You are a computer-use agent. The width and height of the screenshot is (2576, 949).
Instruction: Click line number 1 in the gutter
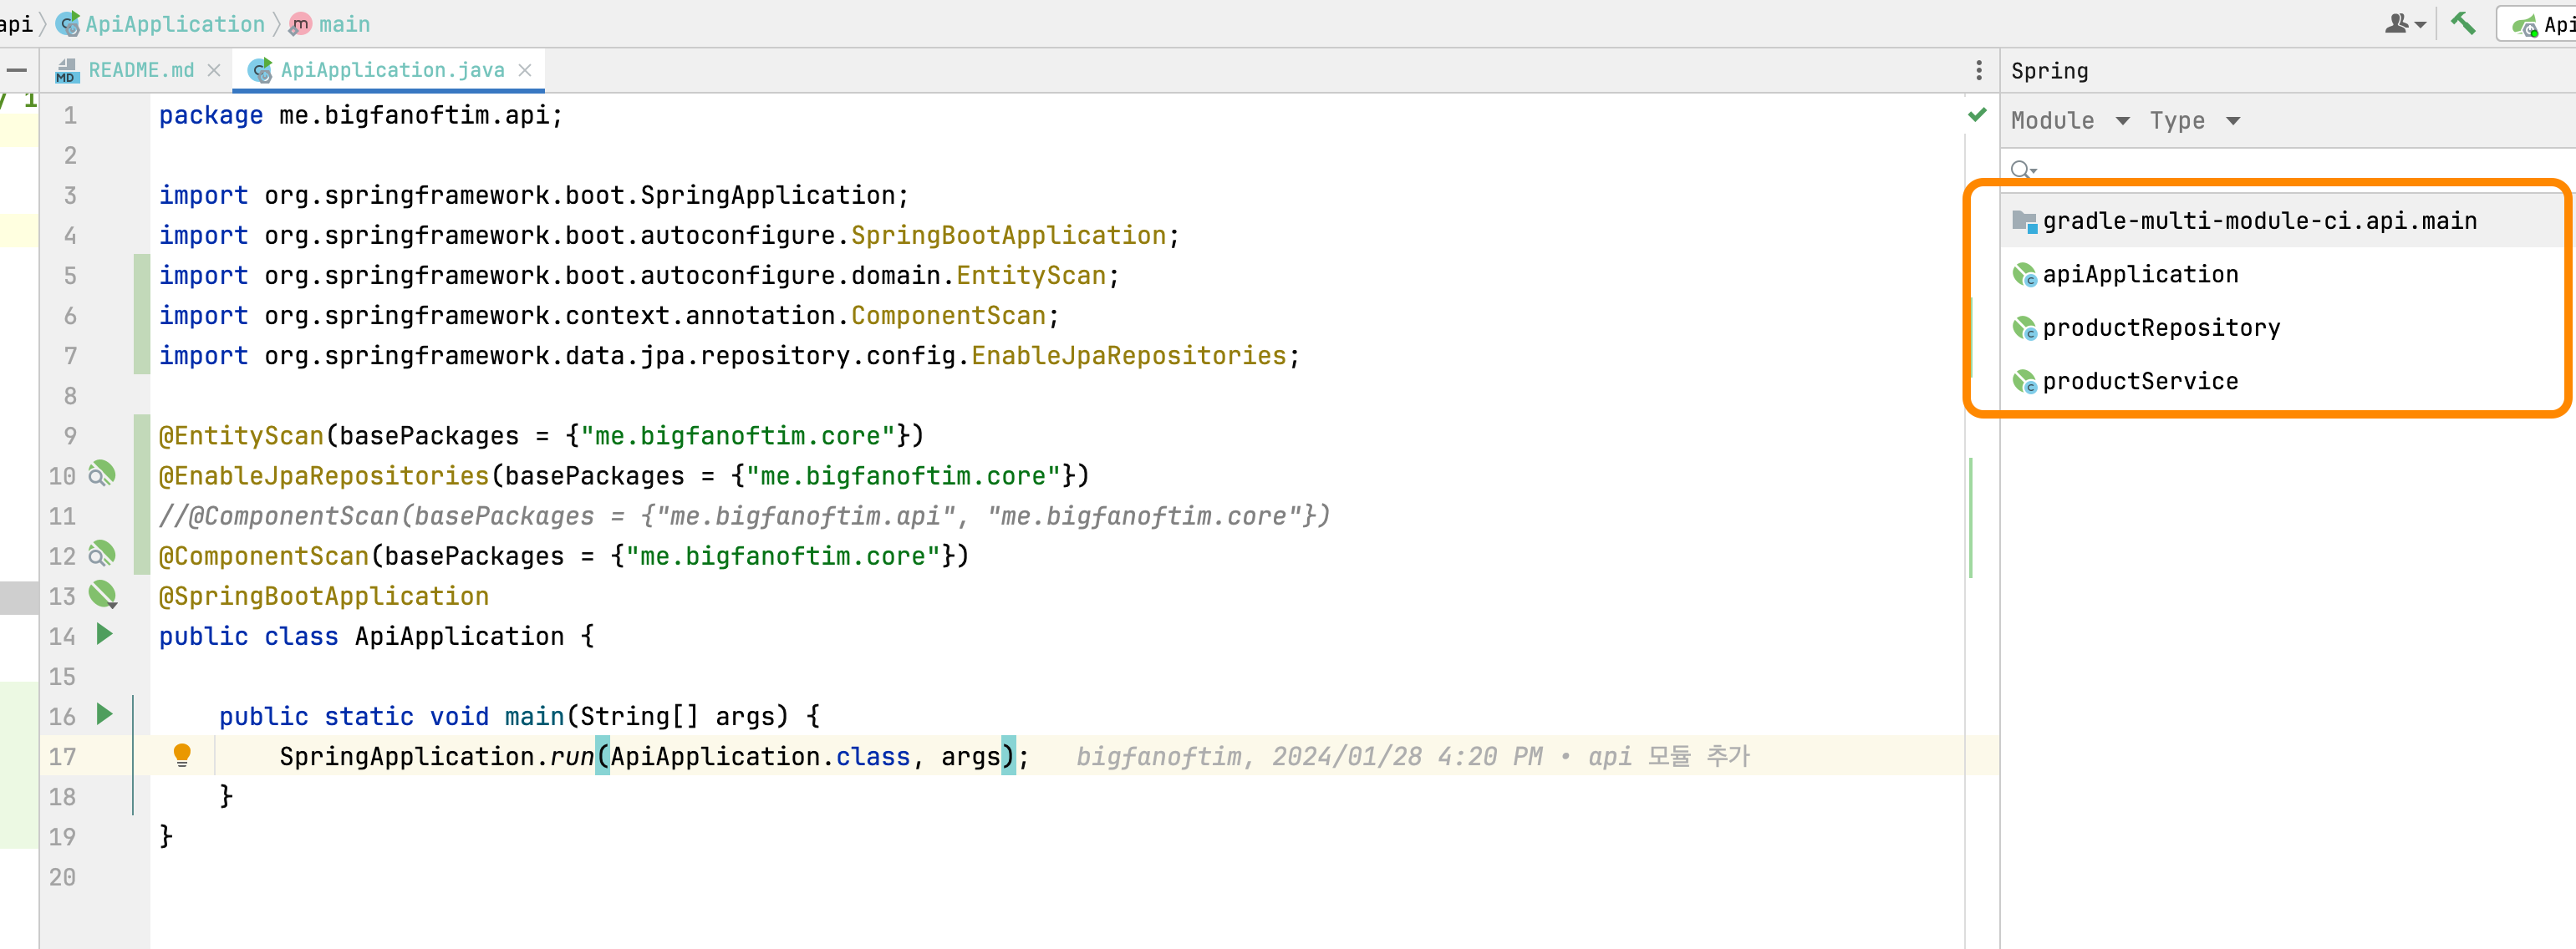(x=70, y=116)
